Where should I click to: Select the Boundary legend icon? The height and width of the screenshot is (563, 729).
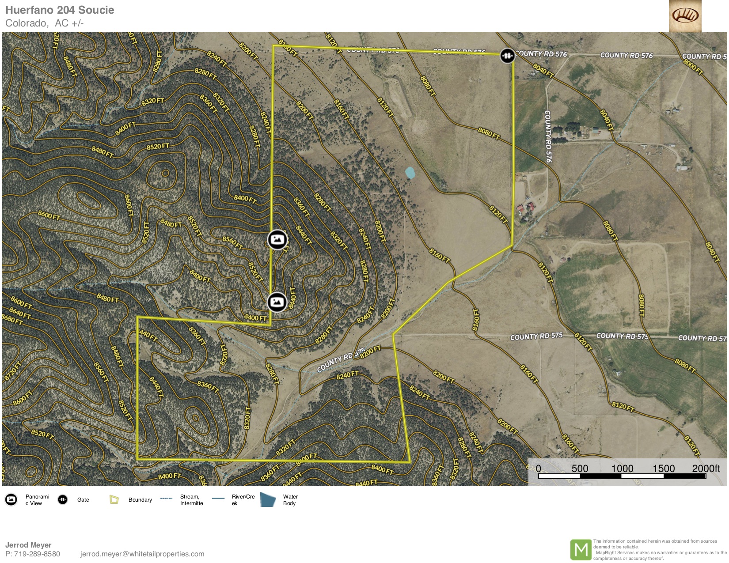114,500
